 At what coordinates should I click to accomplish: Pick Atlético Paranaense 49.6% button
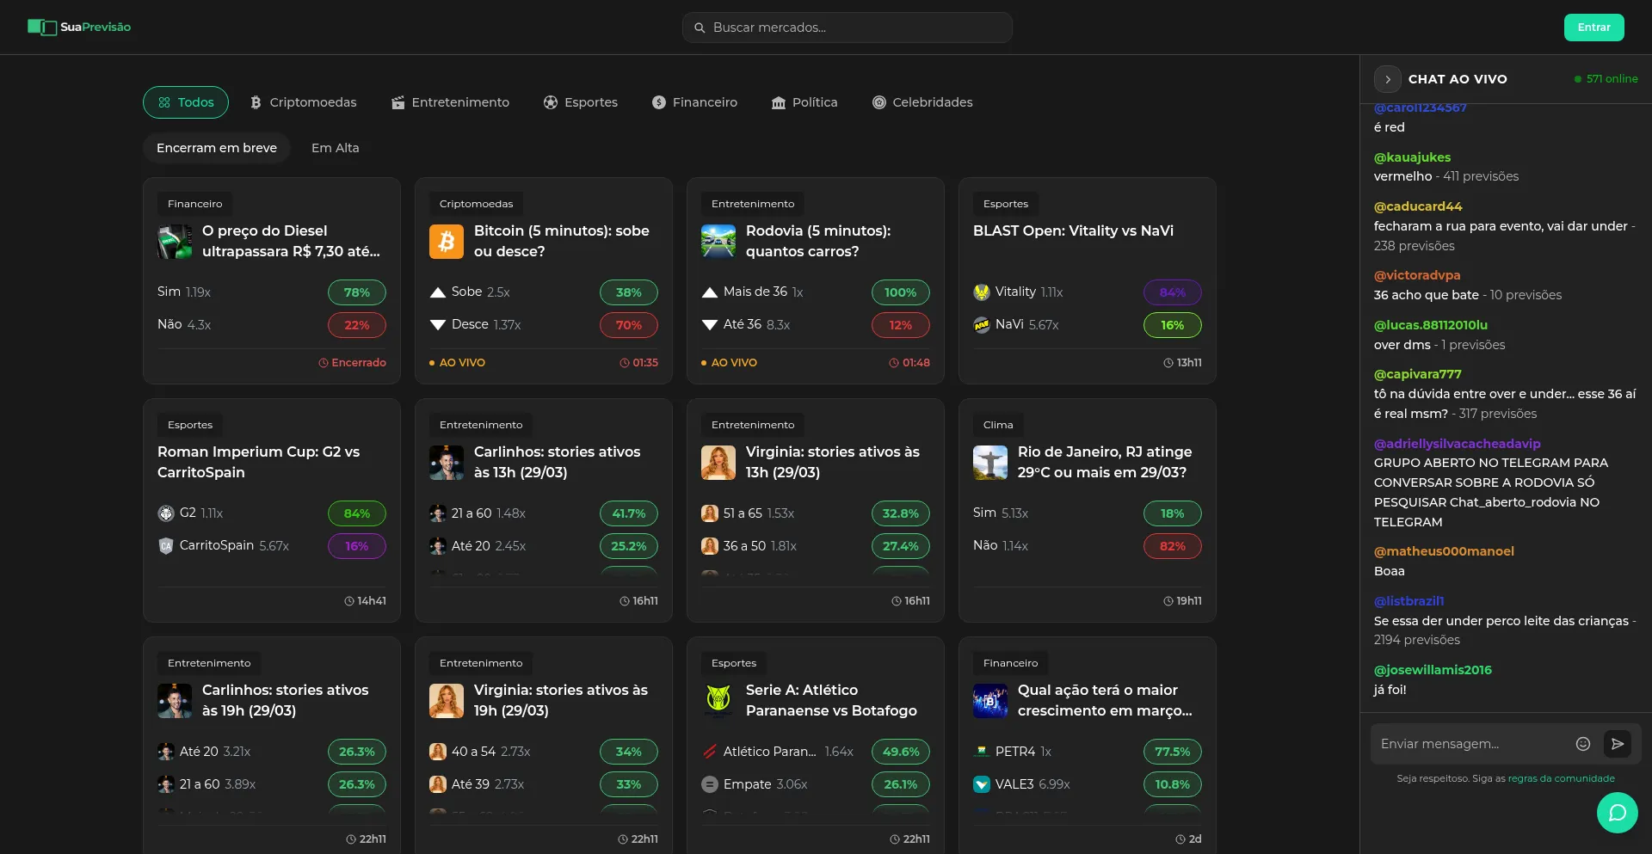click(x=901, y=752)
